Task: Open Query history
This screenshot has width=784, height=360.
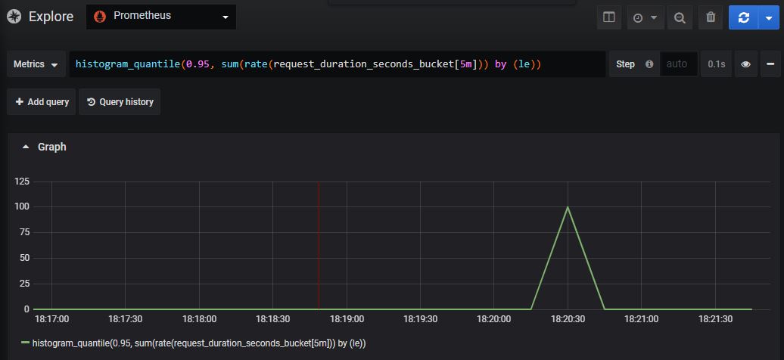Action: (x=120, y=102)
